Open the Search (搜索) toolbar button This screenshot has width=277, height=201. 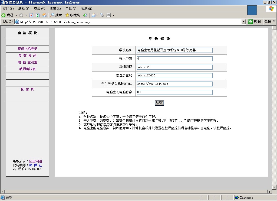[56, 15]
